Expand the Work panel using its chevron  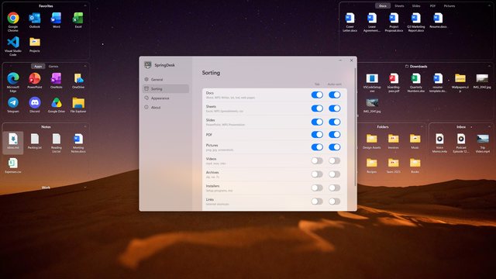(x=84, y=188)
